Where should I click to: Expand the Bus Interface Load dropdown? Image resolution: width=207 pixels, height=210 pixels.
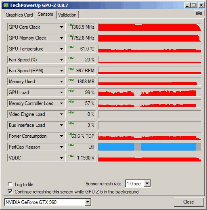pos(61,125)
